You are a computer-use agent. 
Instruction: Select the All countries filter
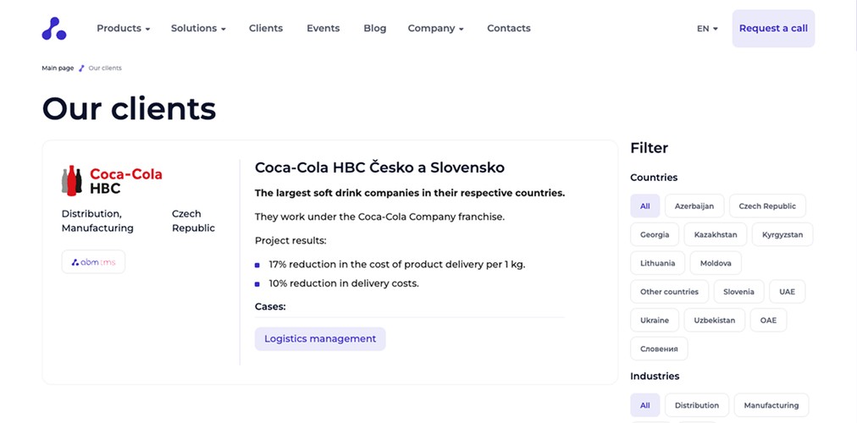point(645,206)
